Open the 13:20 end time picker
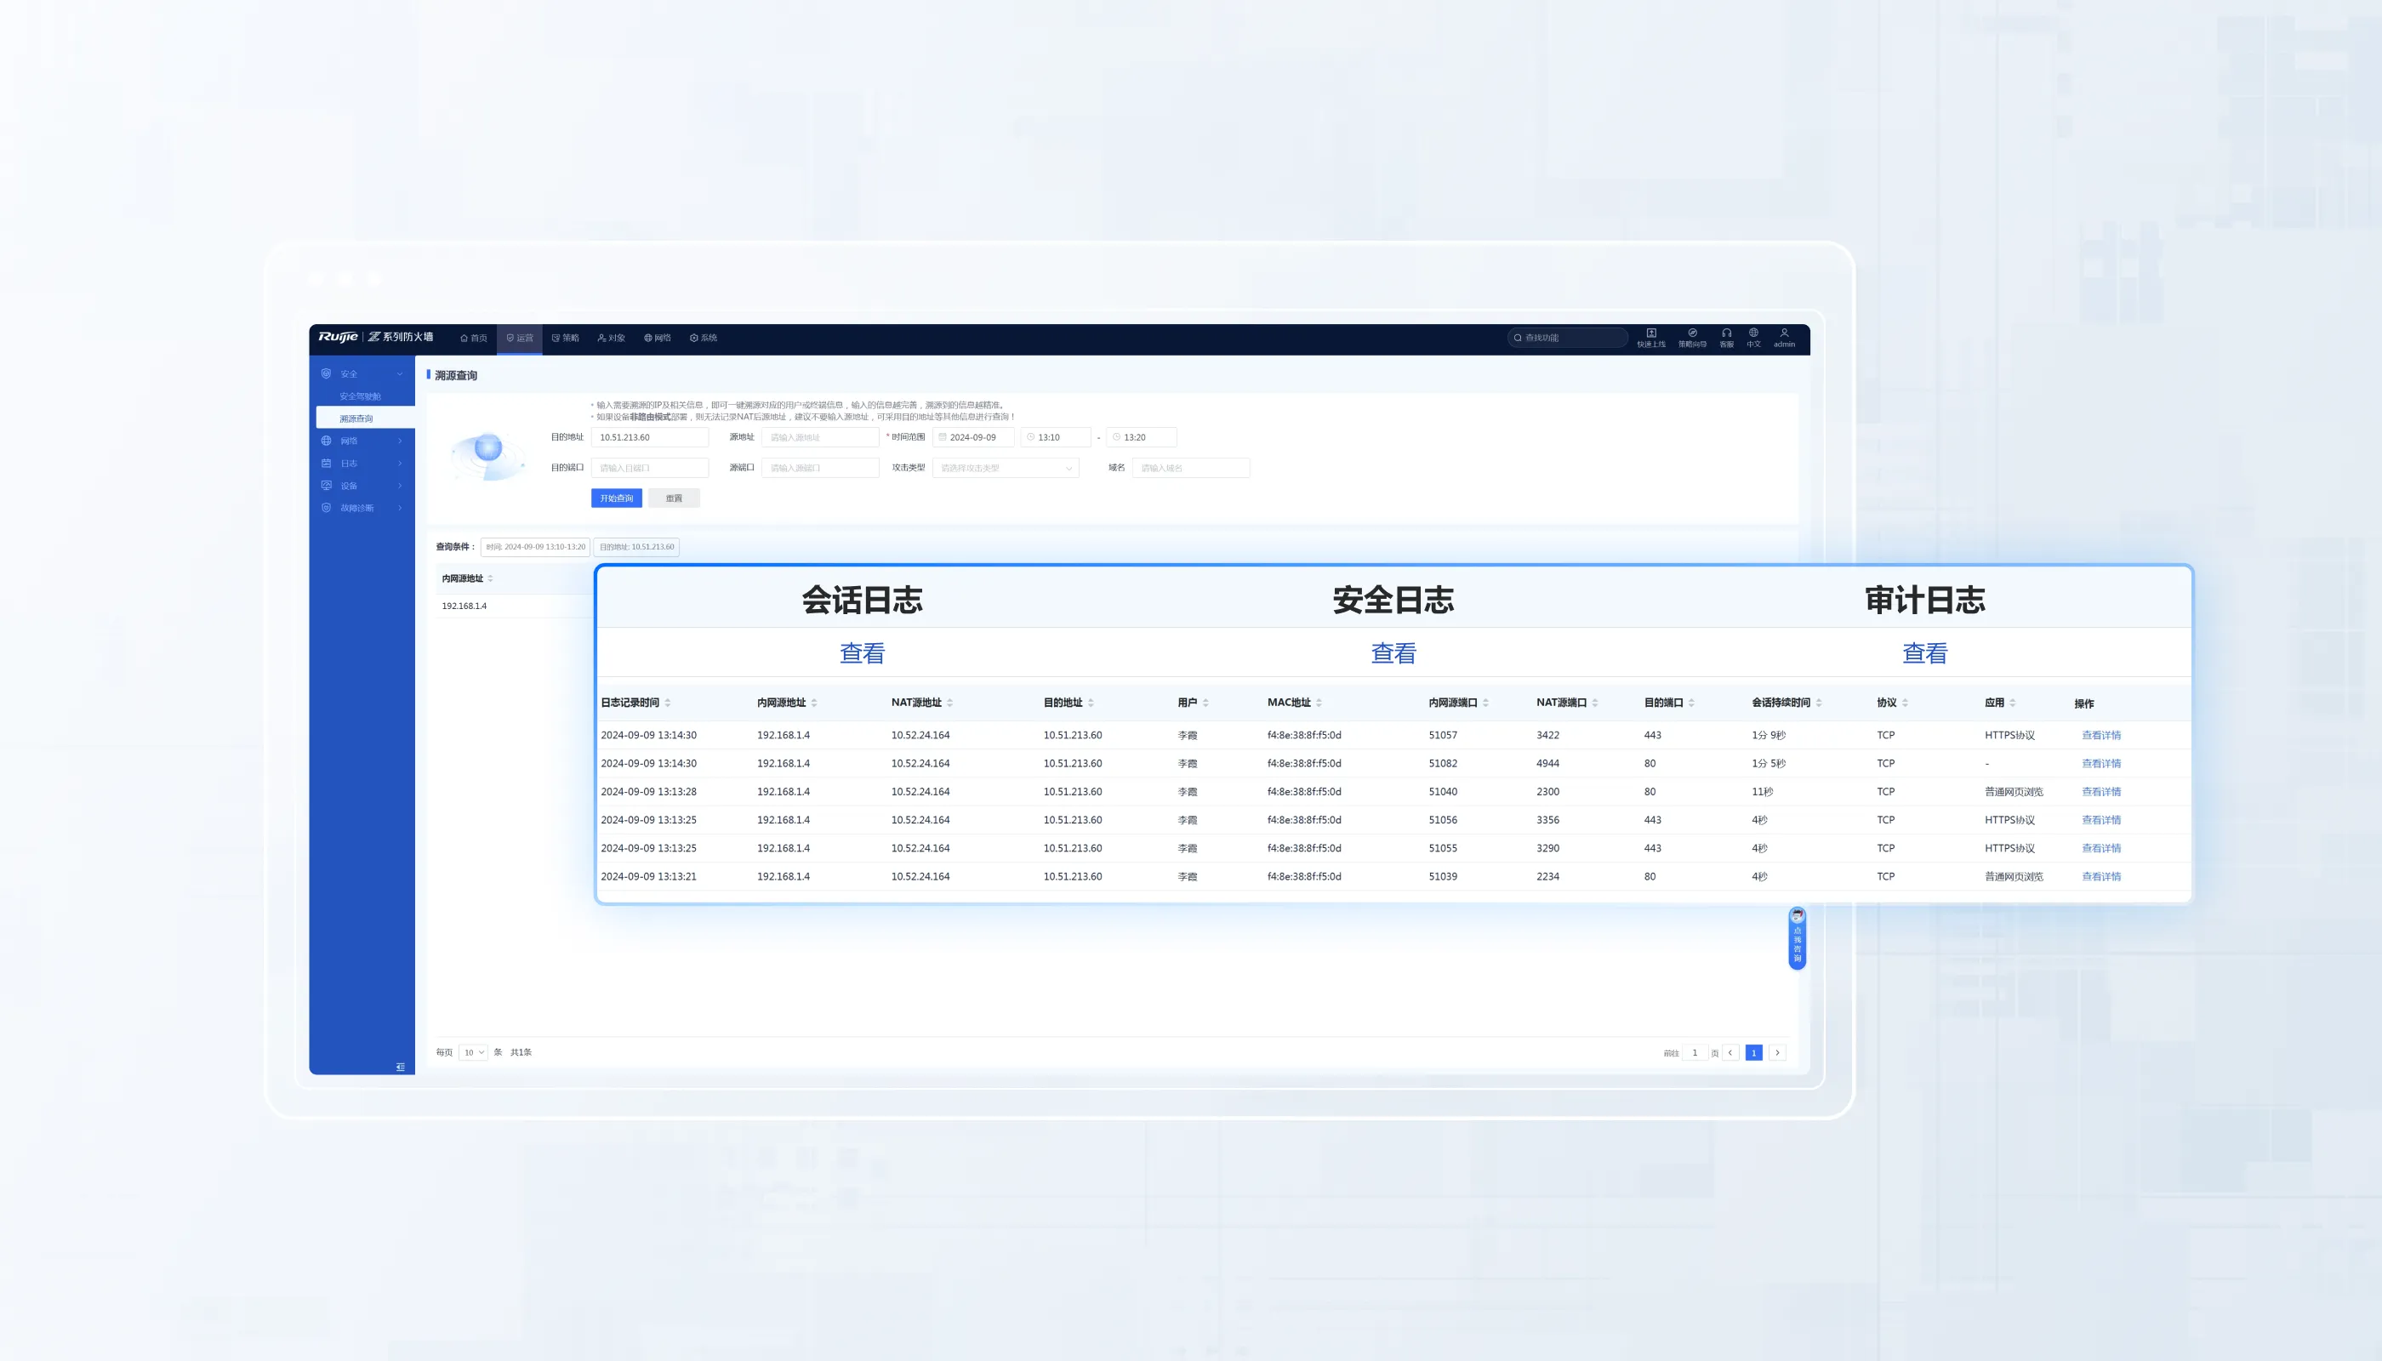This screenshot has height=1361, width=2382. click(x=1142, y=437)
